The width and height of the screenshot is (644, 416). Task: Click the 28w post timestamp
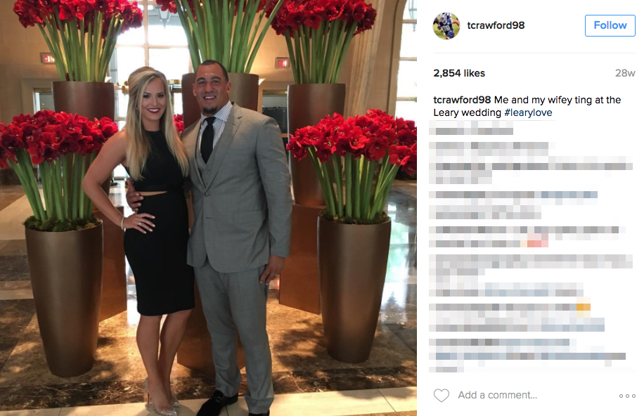tap(625, 73)
